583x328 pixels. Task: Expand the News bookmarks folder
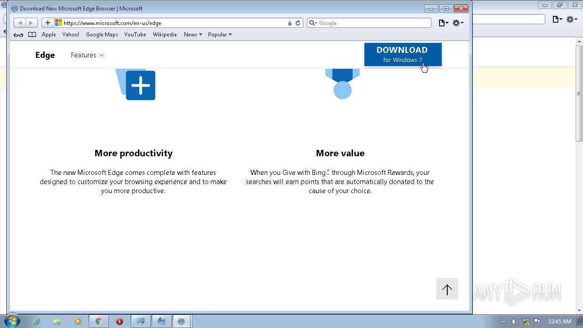(193, 35)
